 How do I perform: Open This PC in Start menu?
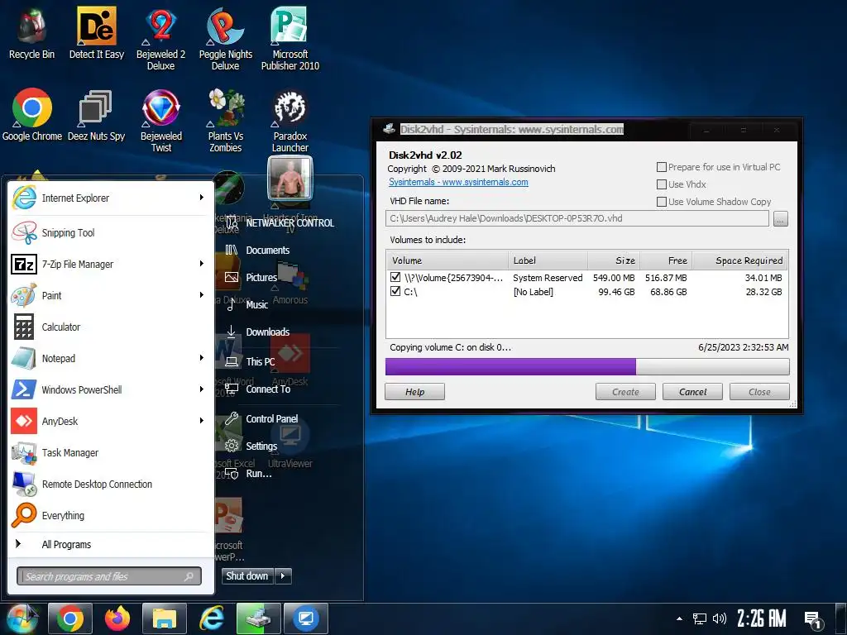coord(261,362)
